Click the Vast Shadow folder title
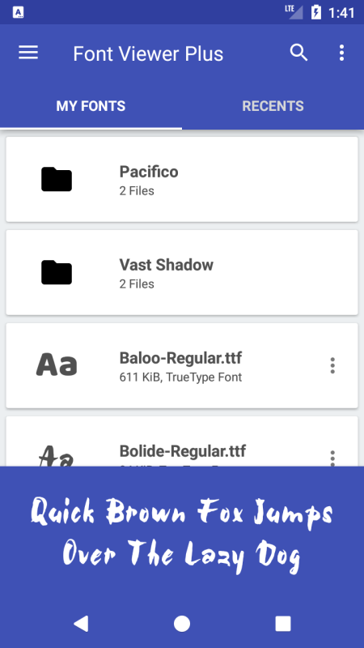Image resolution: width=364 pixels, height=648 pixels. tap(167, 265)
